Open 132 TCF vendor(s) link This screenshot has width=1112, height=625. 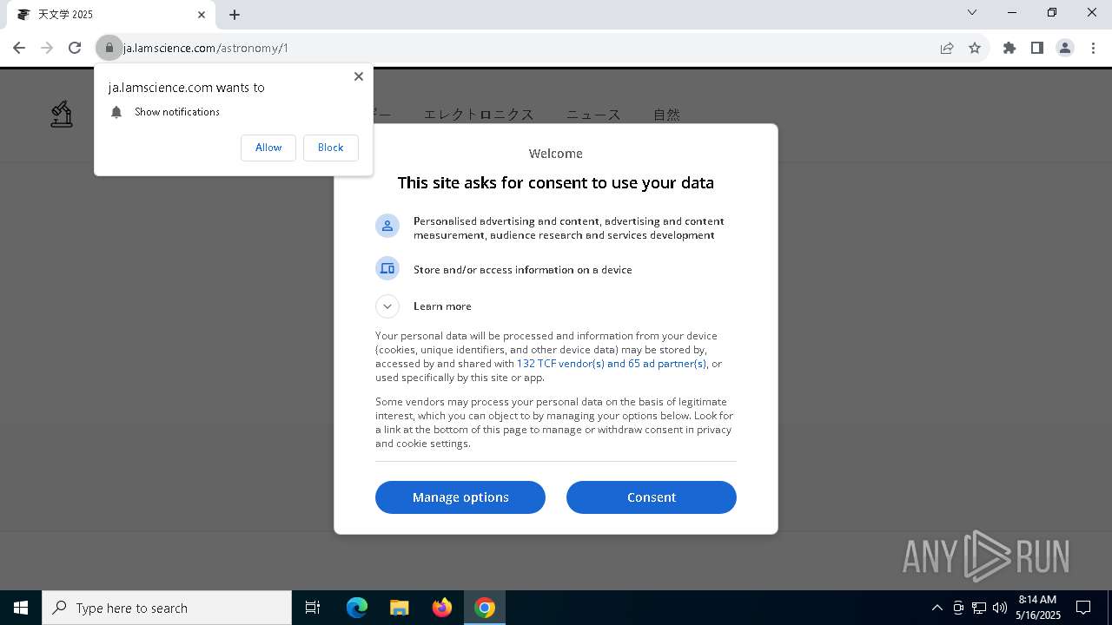coord(612,364)
